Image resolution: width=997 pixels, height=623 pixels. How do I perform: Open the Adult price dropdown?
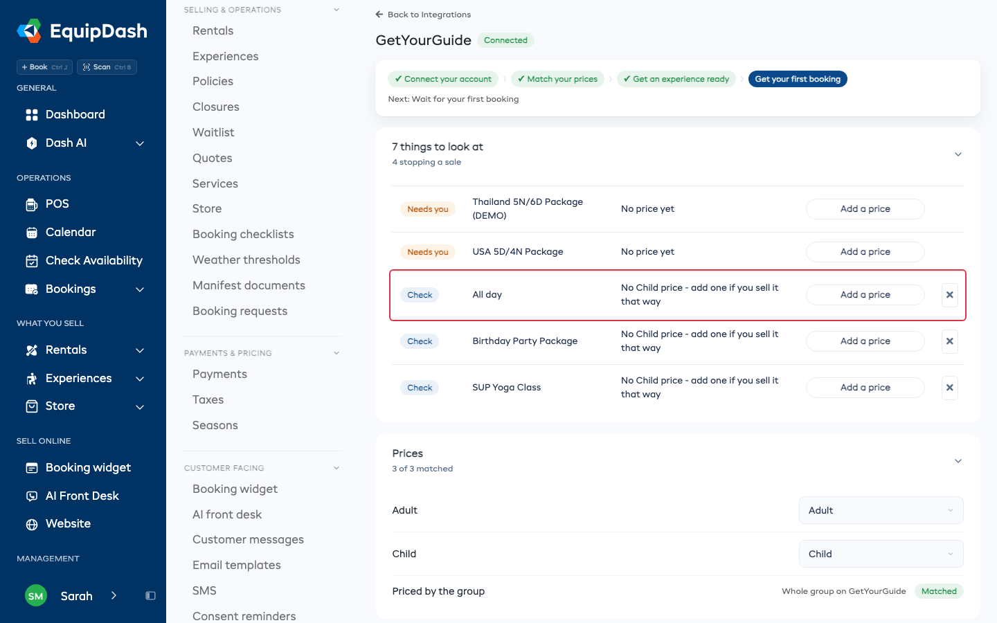(881, 510)
